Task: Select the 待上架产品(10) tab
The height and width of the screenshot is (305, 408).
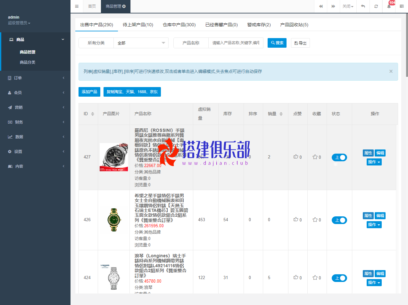Action: coord(138,25)
